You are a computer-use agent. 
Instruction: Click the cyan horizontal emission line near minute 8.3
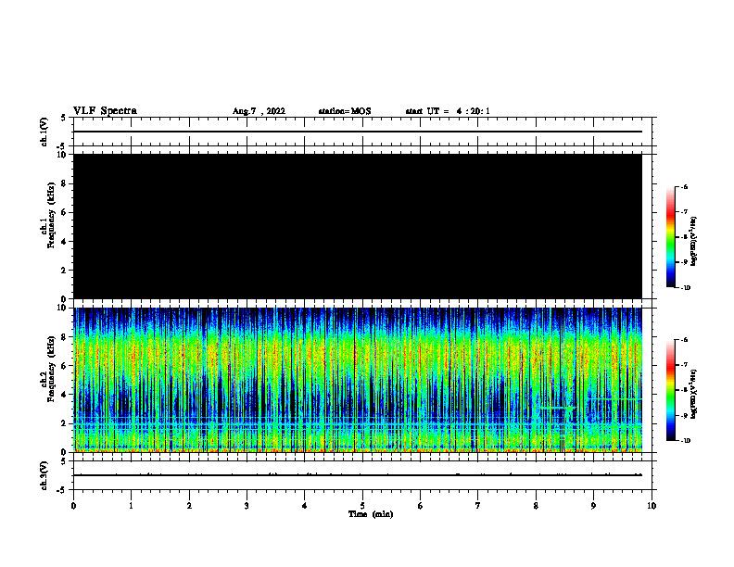point(557,409)
